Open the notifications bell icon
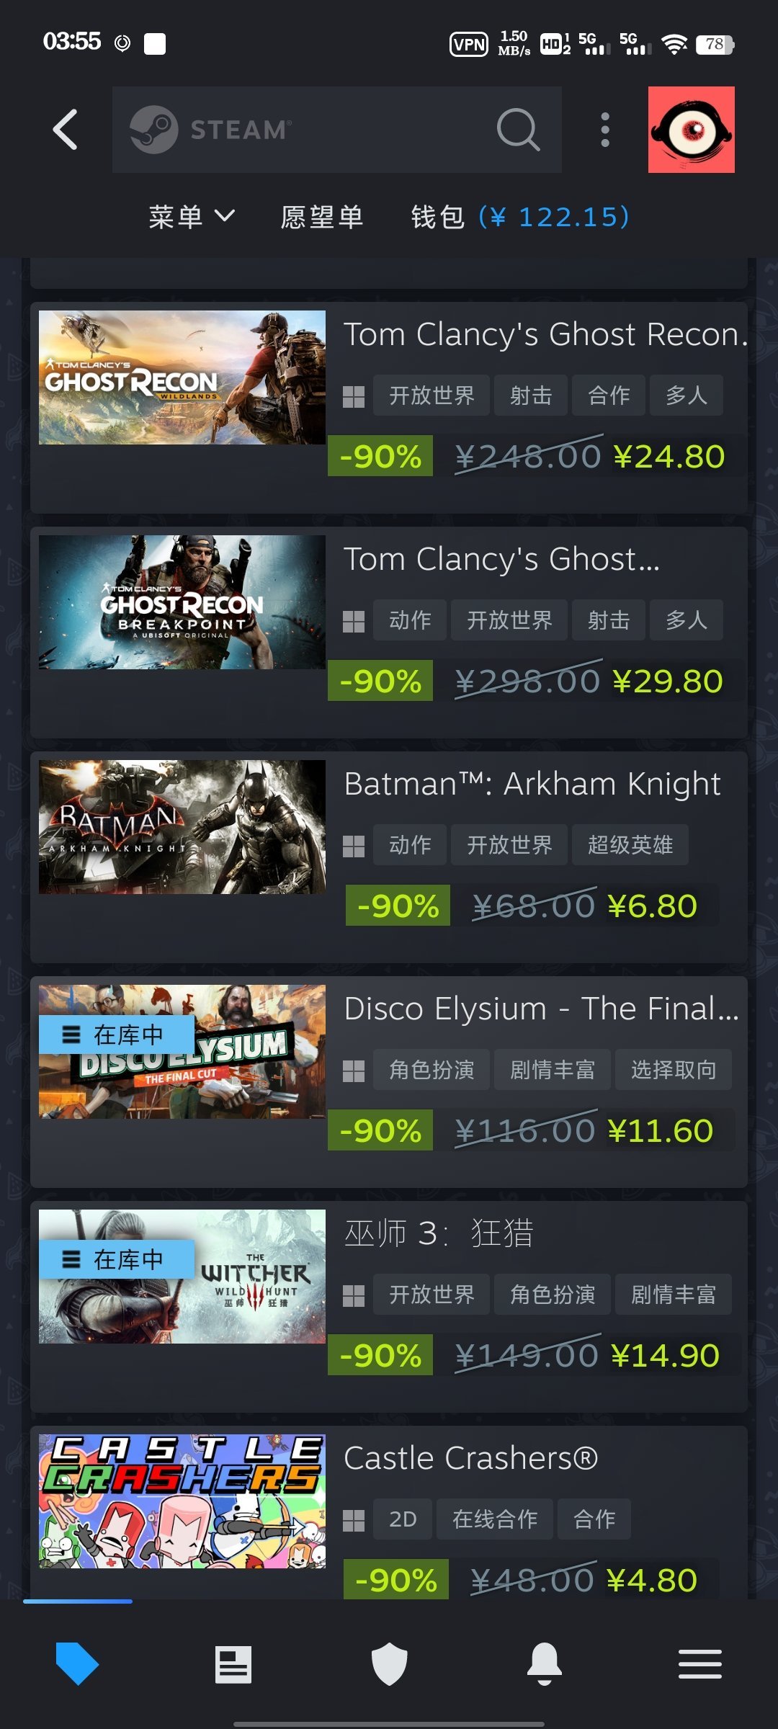 pos(545,1664)
